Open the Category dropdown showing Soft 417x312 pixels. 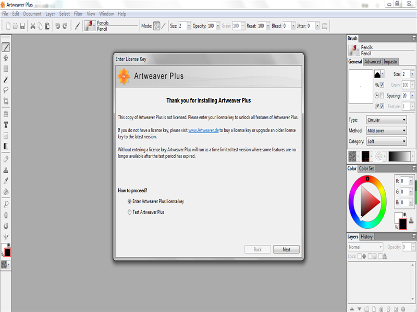[386, 141]
